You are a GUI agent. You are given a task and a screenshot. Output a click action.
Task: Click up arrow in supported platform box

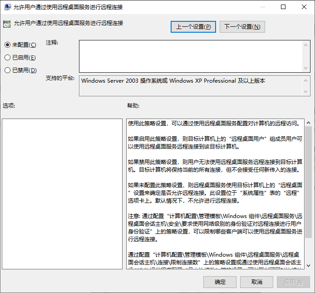[306, 80]
